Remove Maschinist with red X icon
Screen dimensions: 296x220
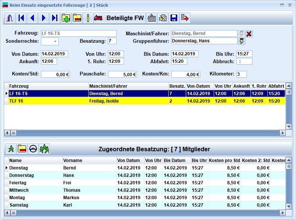[249, 34]
